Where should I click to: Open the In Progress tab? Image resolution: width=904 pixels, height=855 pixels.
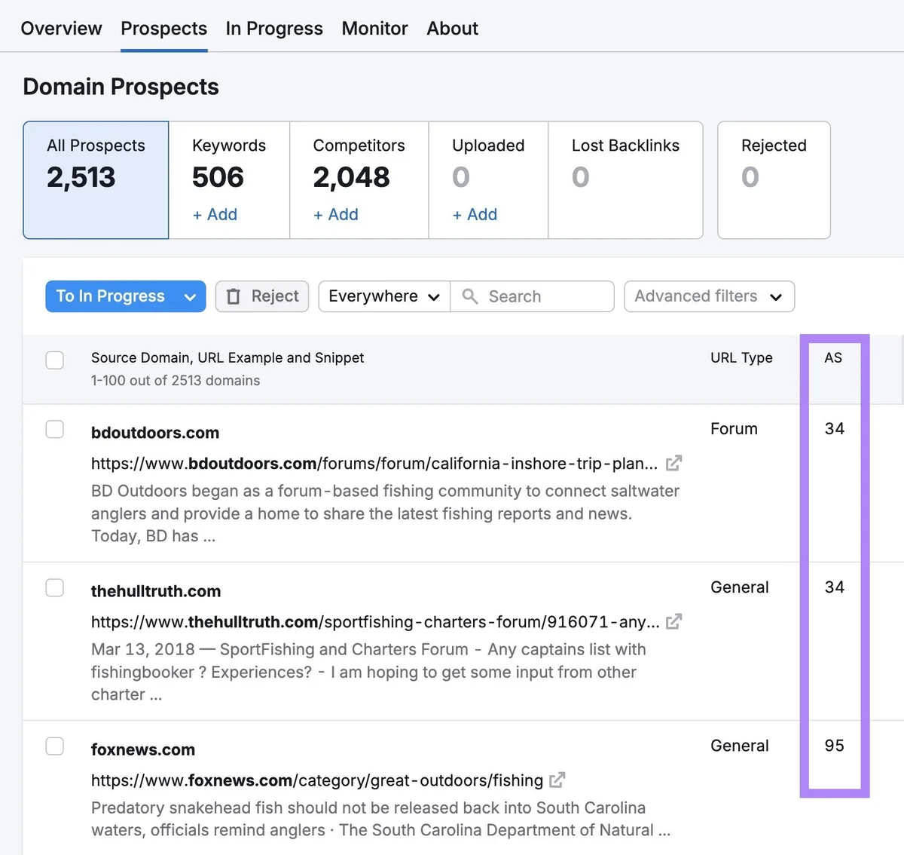(274, 29)
